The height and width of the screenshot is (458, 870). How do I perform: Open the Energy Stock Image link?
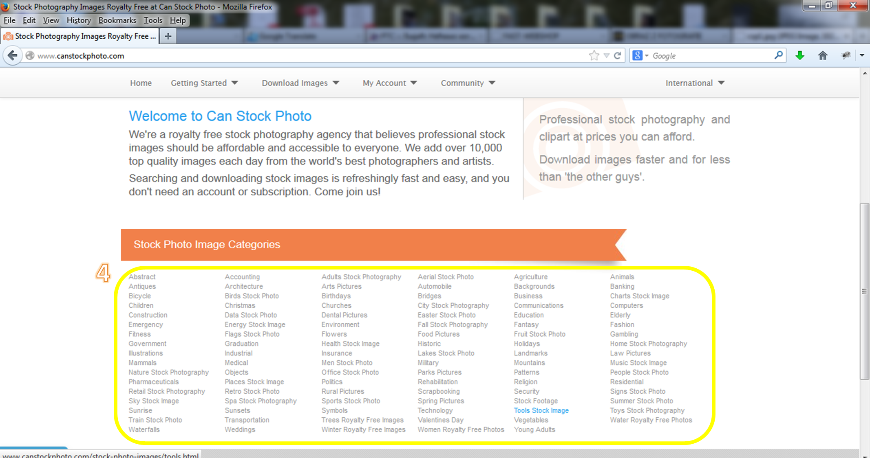click(x=255, y=324)
